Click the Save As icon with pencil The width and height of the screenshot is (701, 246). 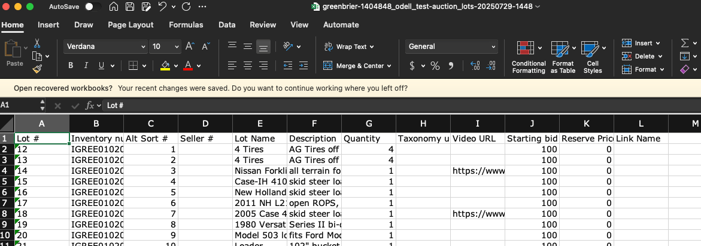click(x=145, y=7)
